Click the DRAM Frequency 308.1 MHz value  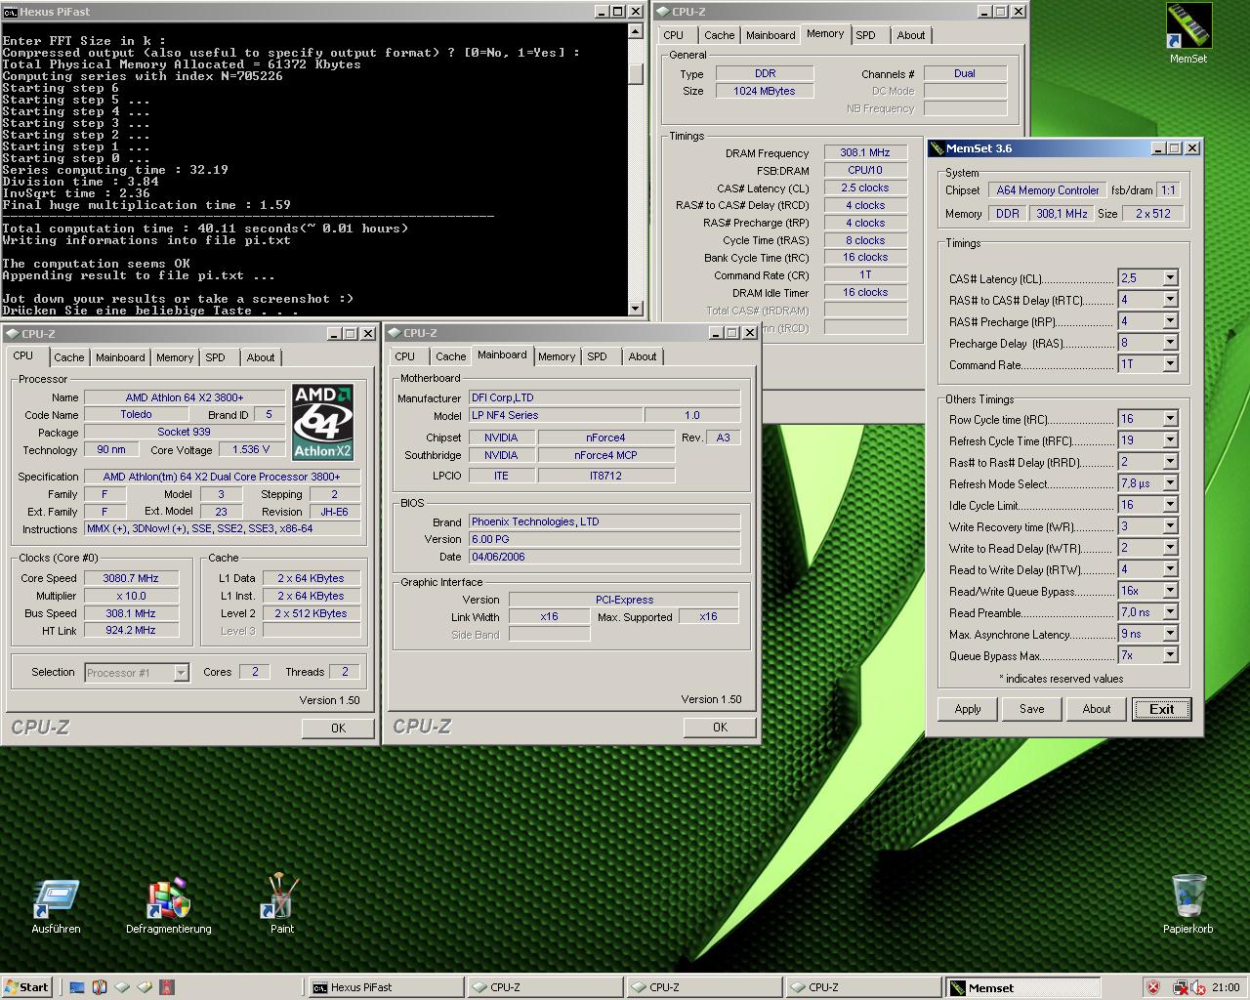pyautogui.click(x=865, y=152)
